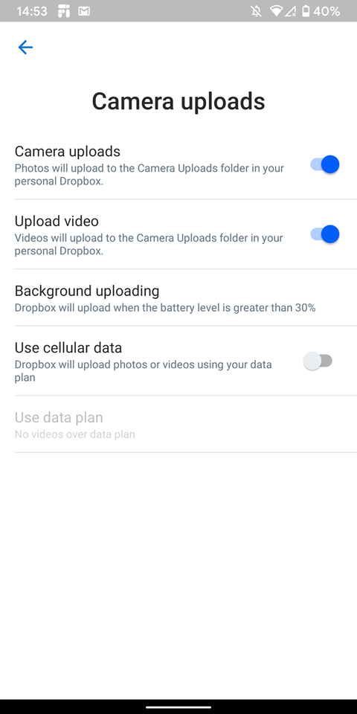
Task: Tap the Use cellular data label
Action: coord(68,348)
